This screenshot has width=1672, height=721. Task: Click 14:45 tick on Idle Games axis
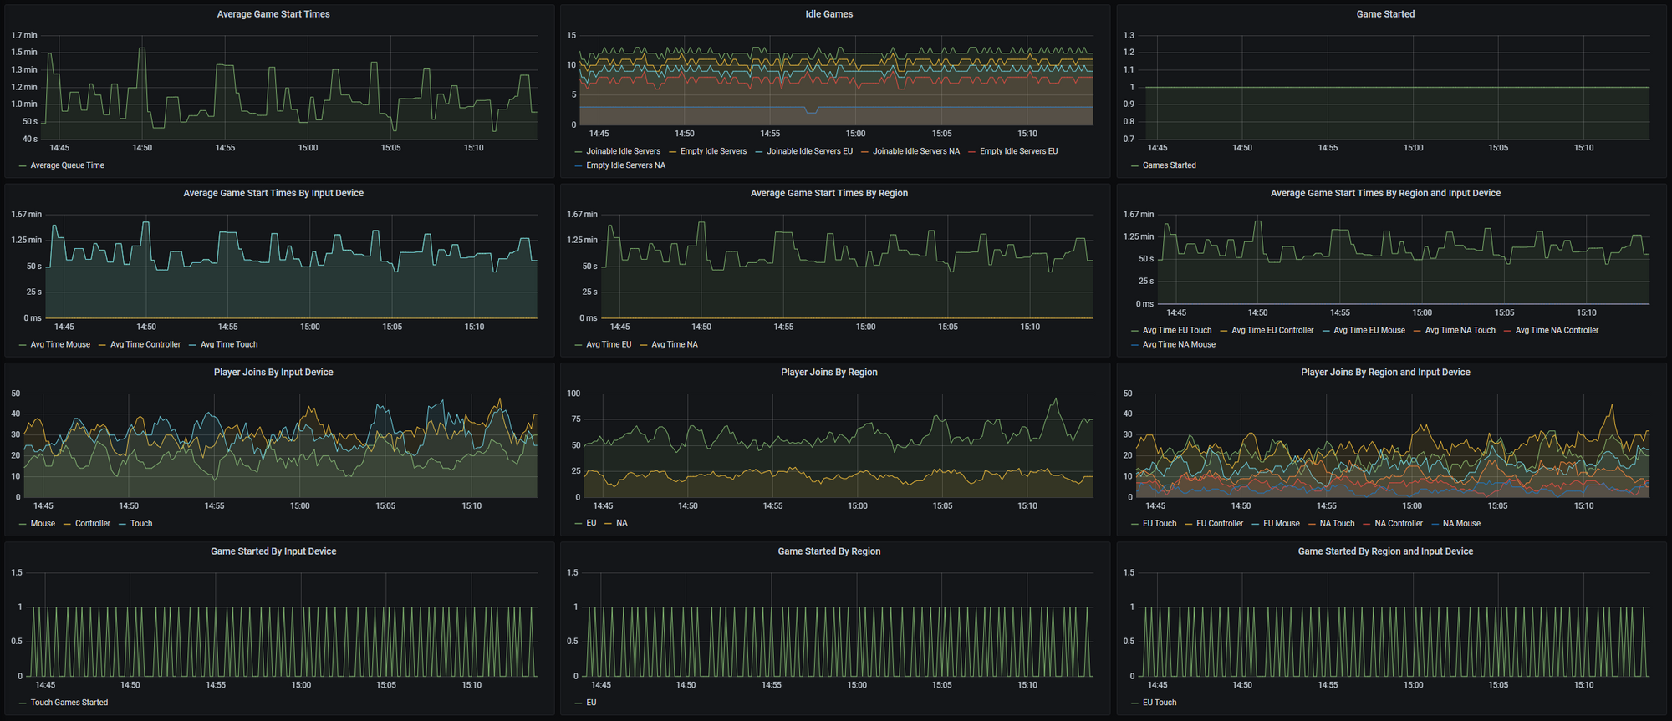(x=599, y=134)
